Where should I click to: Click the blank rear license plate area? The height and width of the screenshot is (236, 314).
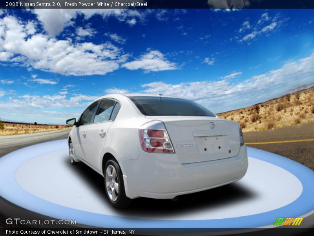(212, 144)
